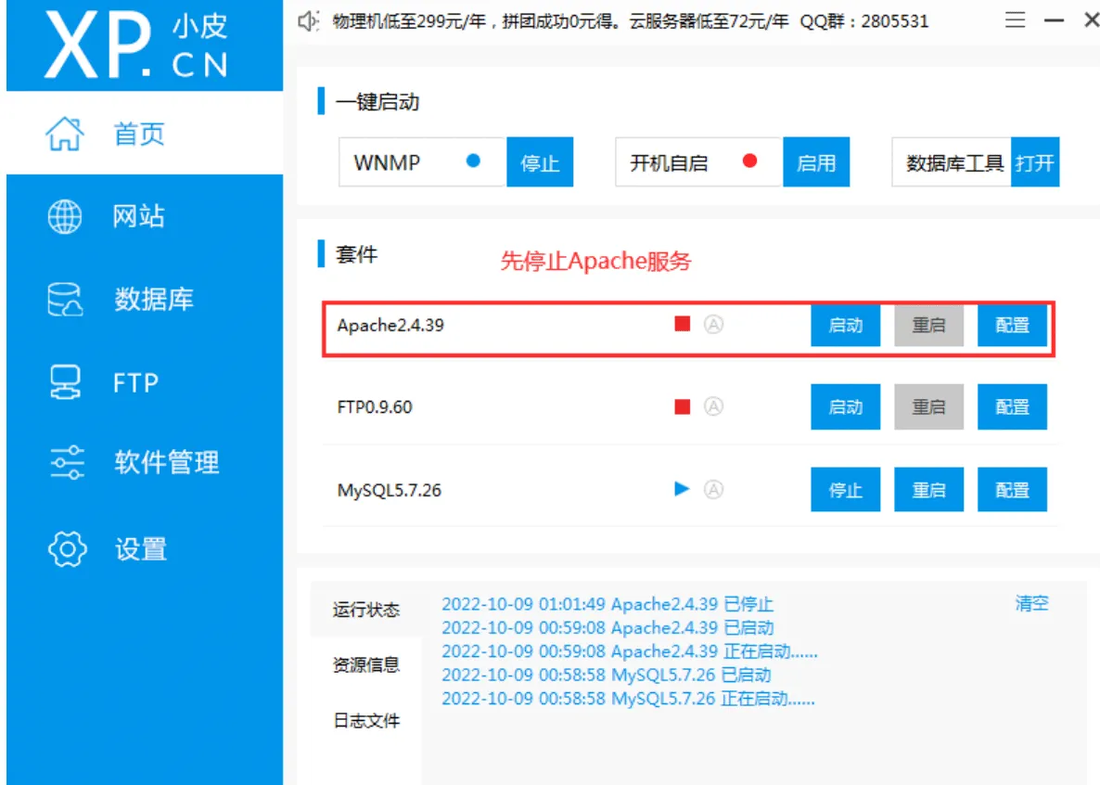Click 重启 for FTP0.9.60
The height and width of the screenshot is (785, 1100).
click(928, 406)
